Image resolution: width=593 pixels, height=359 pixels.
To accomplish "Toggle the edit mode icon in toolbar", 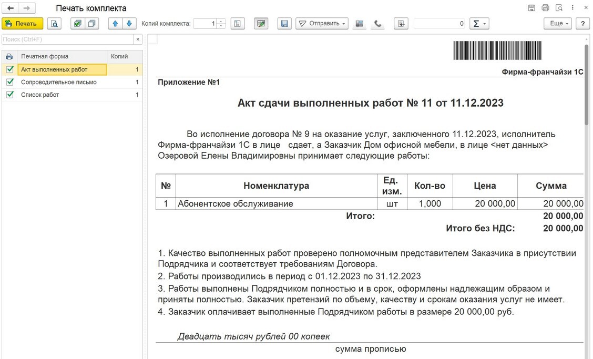I will [261, 24].
